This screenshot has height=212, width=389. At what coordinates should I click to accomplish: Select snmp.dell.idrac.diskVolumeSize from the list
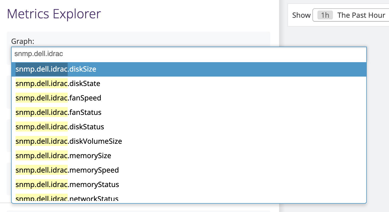tap(189, 141)
